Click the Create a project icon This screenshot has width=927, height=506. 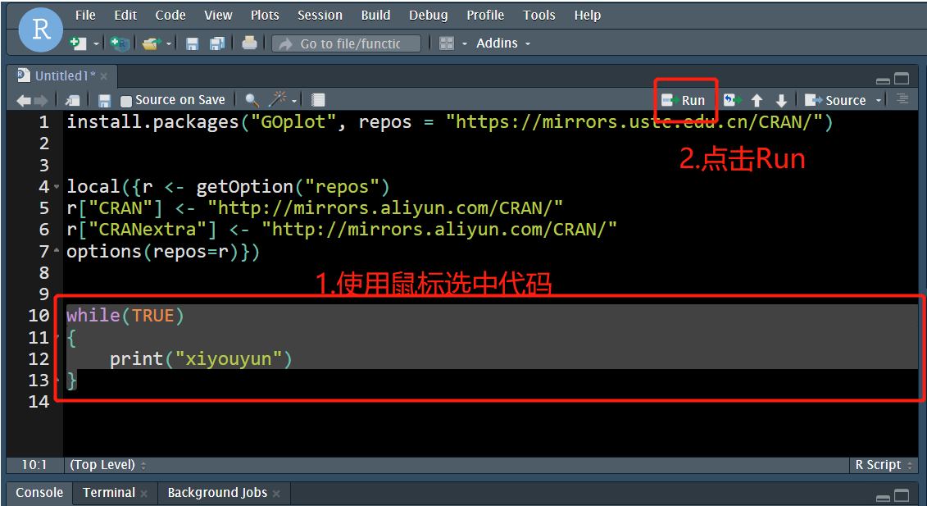click(120, 43)
